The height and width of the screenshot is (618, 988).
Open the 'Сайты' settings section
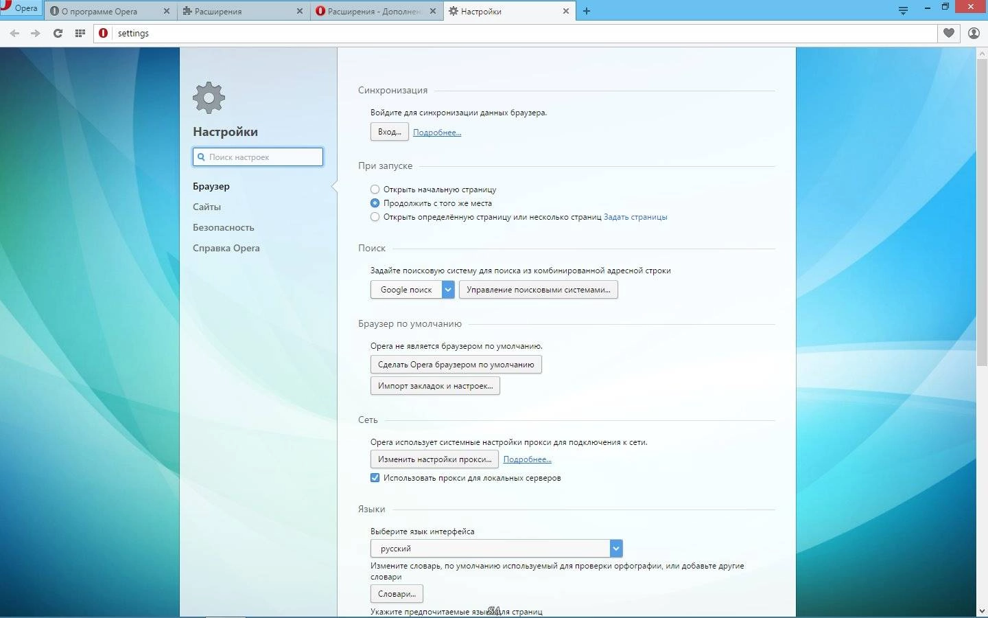(207, 207)
